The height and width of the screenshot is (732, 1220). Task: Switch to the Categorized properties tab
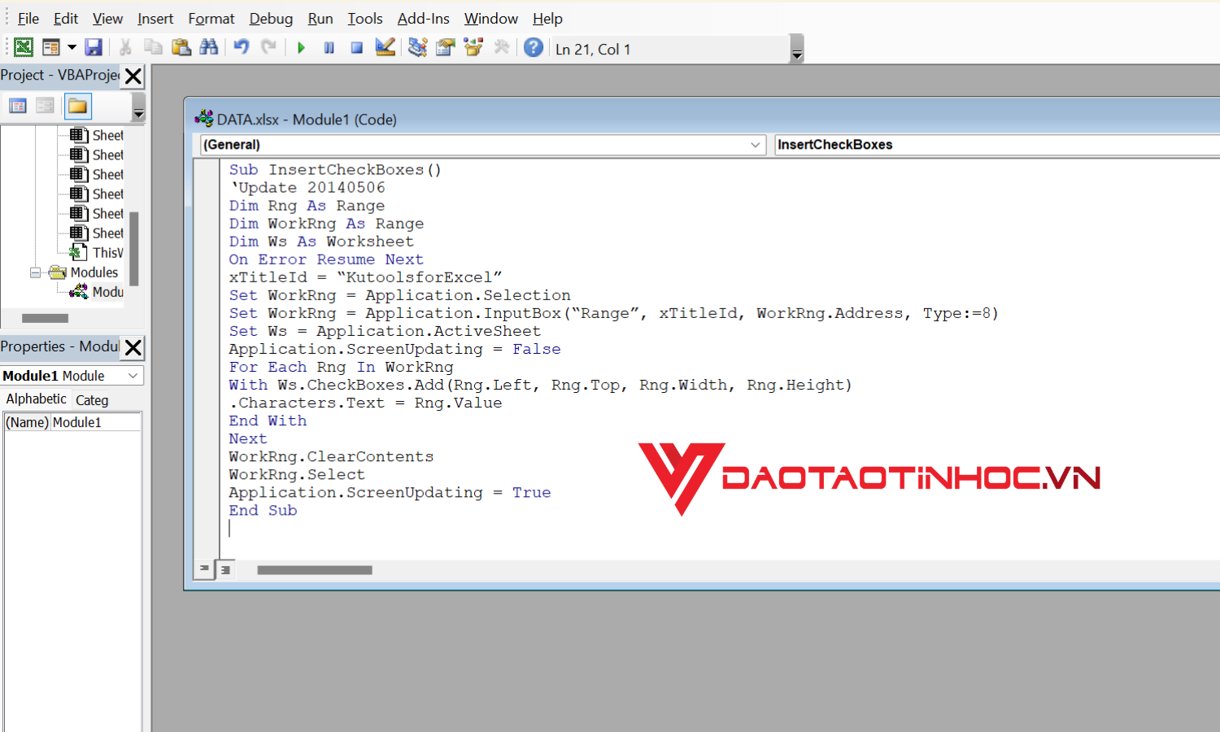[x=92, y=399]
